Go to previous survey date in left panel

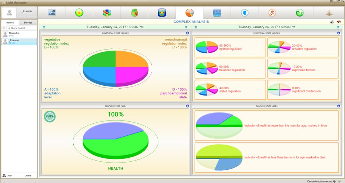point(44,27)
